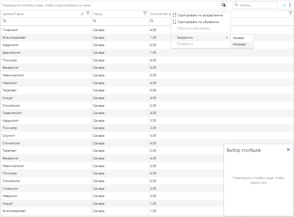Viewport: 294px width, 217px height.
Task: Click search icon in Город filter row
Action: (95, 21)
